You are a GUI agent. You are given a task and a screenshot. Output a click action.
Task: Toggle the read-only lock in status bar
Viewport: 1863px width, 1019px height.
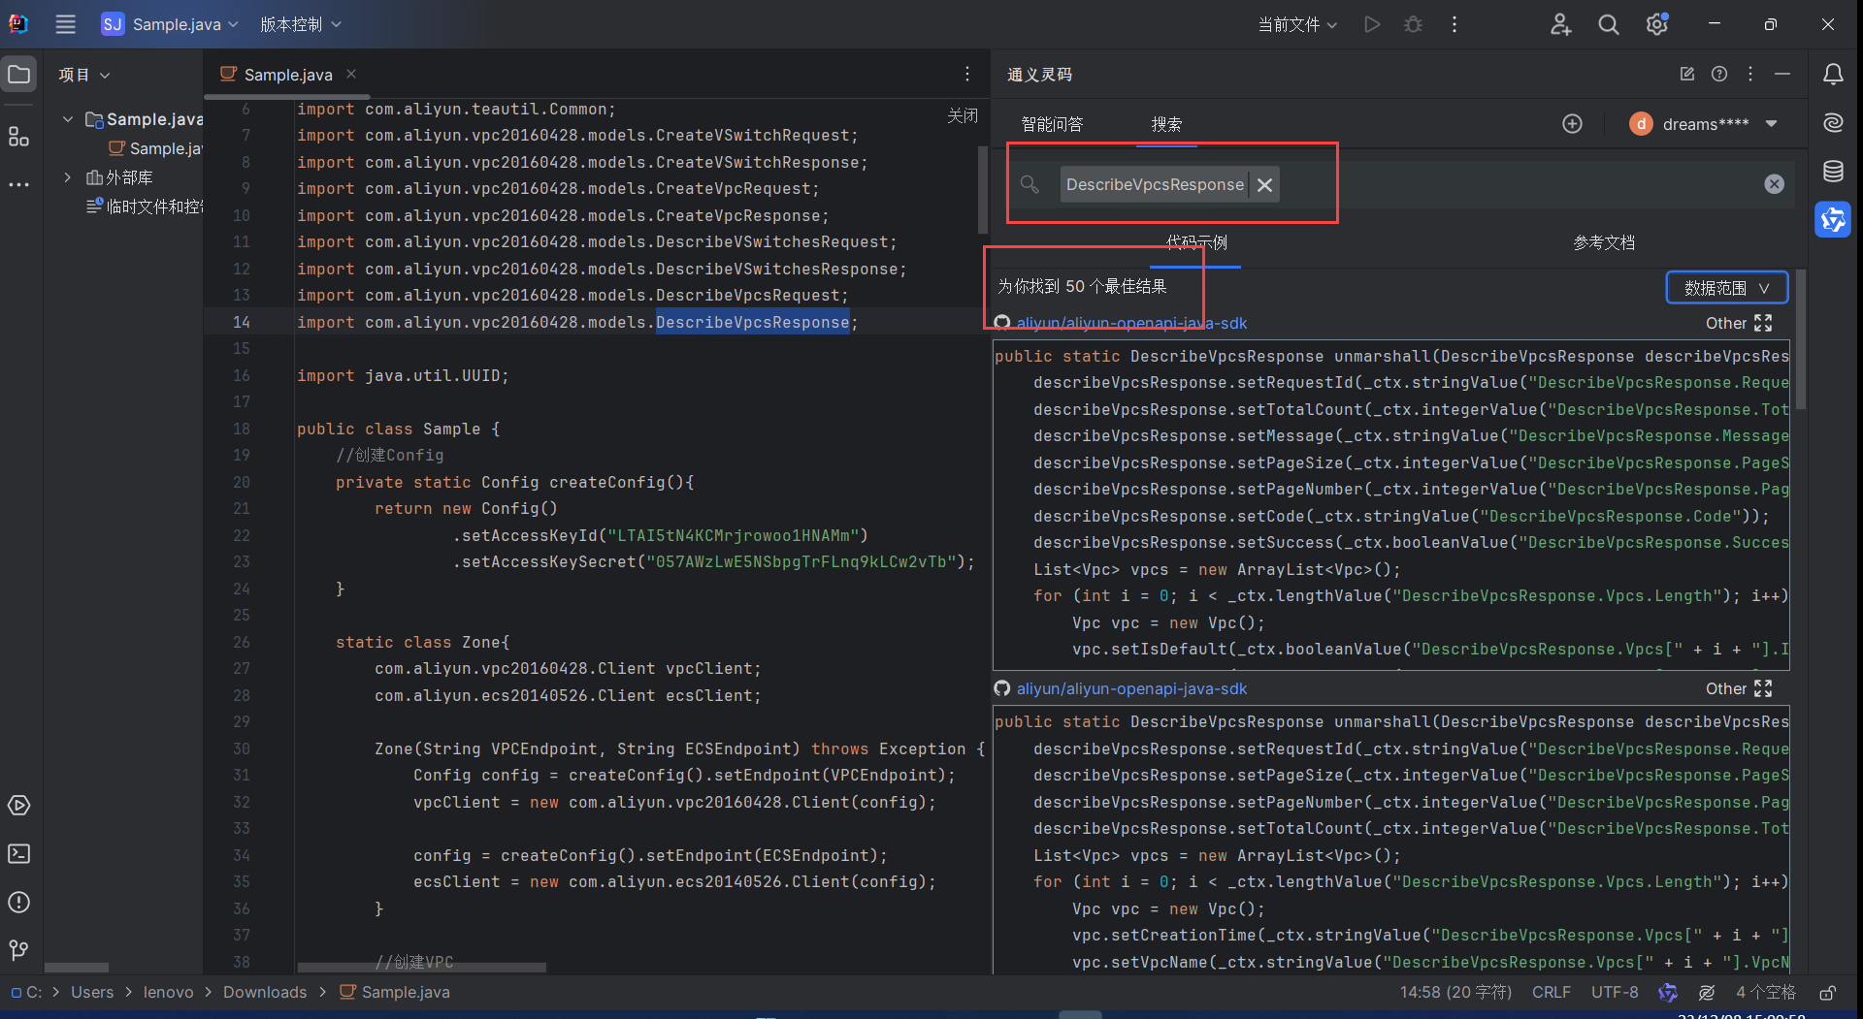pyautogui.click(x=1827, y=992)
